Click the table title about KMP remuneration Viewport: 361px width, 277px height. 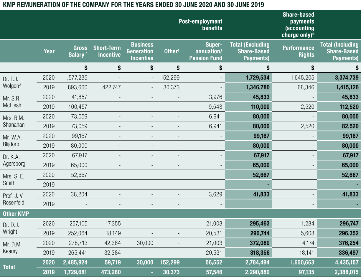pos(132,5)
